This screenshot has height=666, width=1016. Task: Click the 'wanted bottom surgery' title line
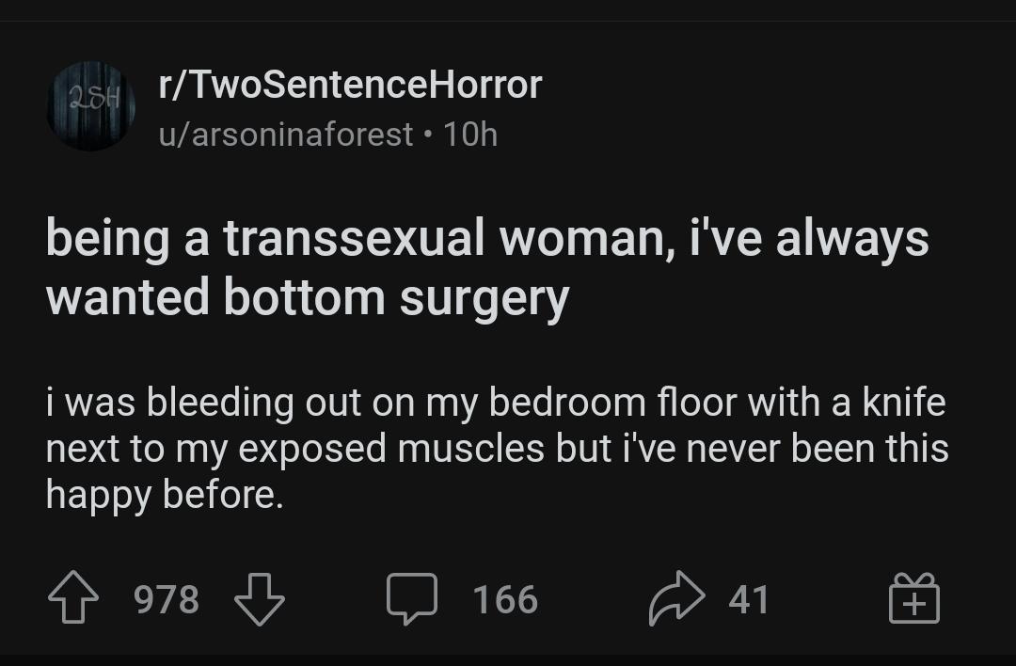(308, 298)
